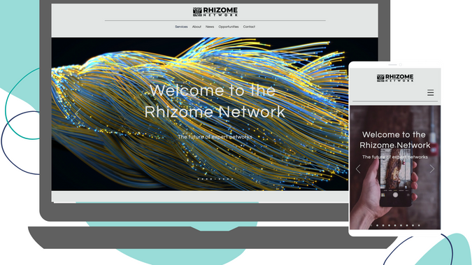Click the phone 'The future of expert networks' tagline
Screen dimensions: 472x265
(x=394, y=157)
